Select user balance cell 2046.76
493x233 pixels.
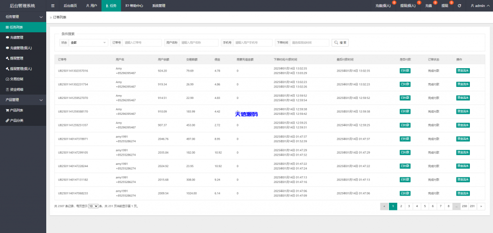(x=163, y=139)
